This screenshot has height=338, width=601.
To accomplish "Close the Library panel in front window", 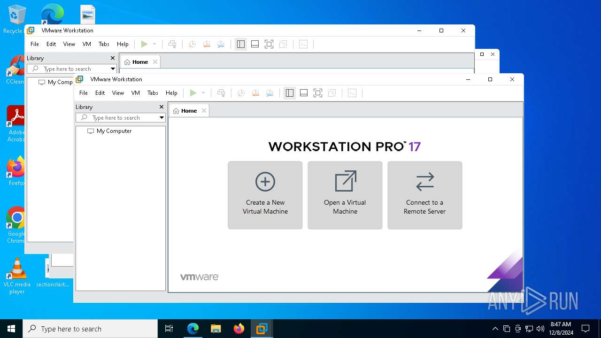I will [162, 107].
